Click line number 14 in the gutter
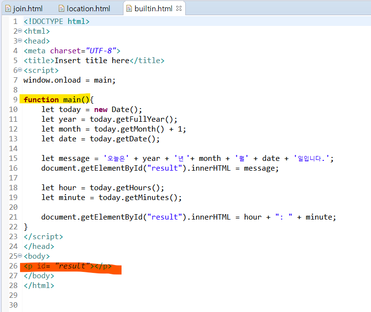Screen dimensions: 371x312 click(13, 149)
